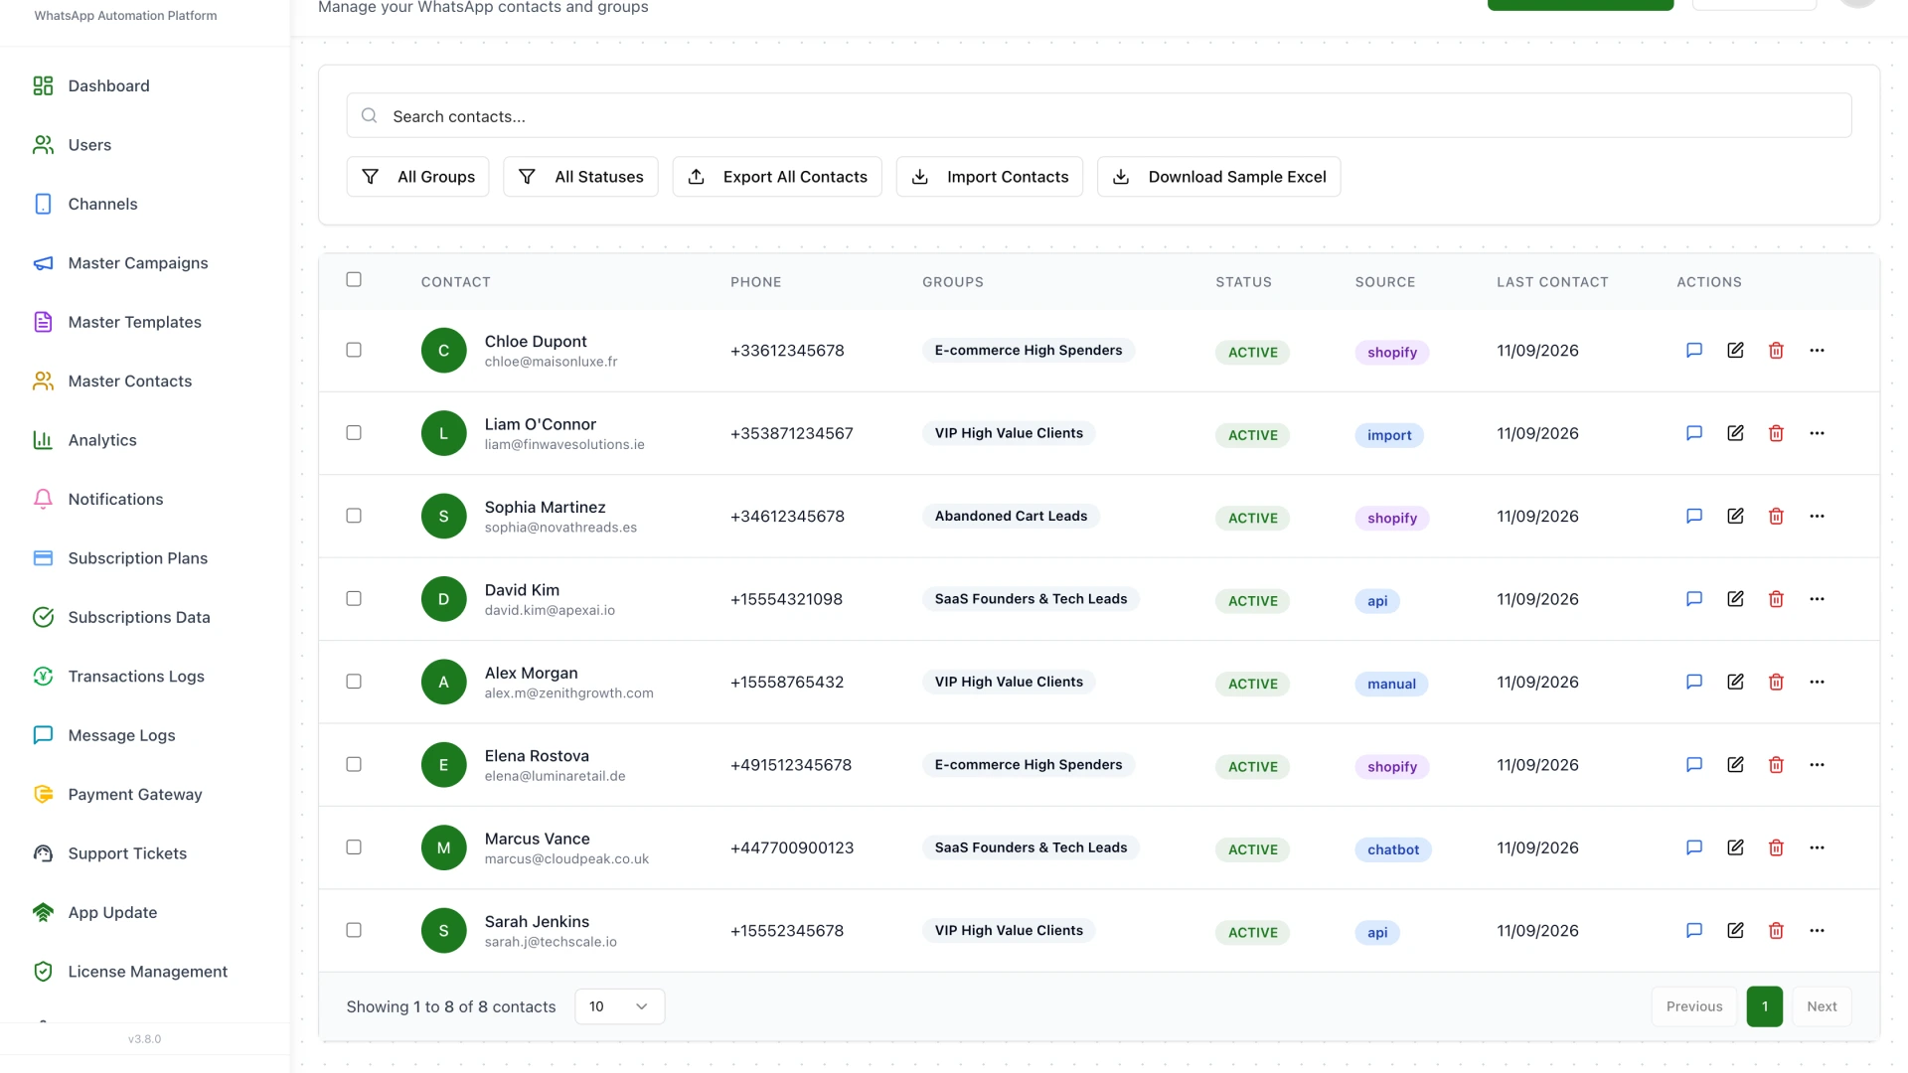Tick Sophia Martinez's checkbox
The image size is (1908, 1073).
354,516
